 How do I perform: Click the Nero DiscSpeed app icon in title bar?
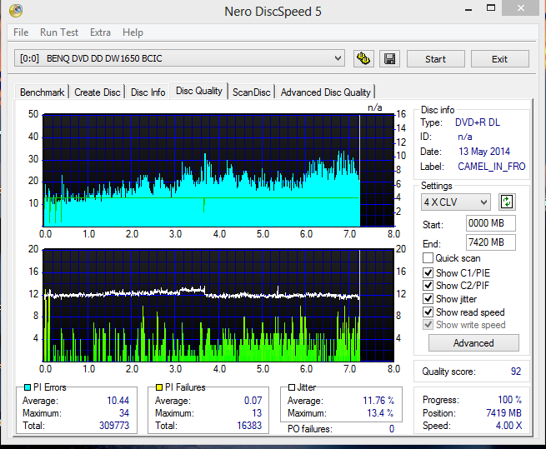pyautogui.click(x=16, y=11)
